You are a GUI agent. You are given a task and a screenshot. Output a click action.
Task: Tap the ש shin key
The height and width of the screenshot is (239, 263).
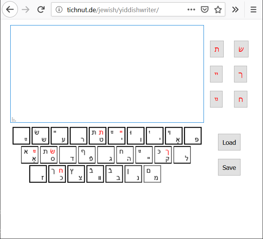[40, 136]
